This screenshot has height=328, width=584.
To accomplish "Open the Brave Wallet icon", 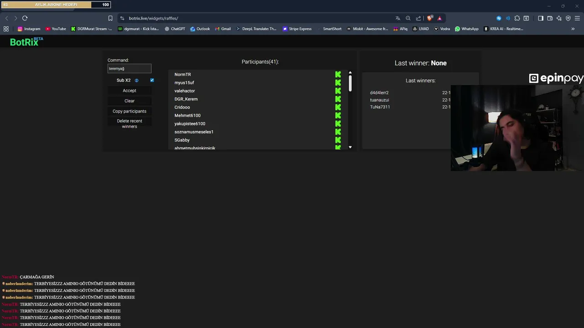I will 550,18.
